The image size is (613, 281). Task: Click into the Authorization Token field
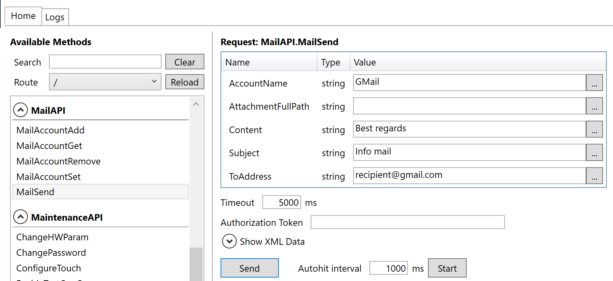407,222
